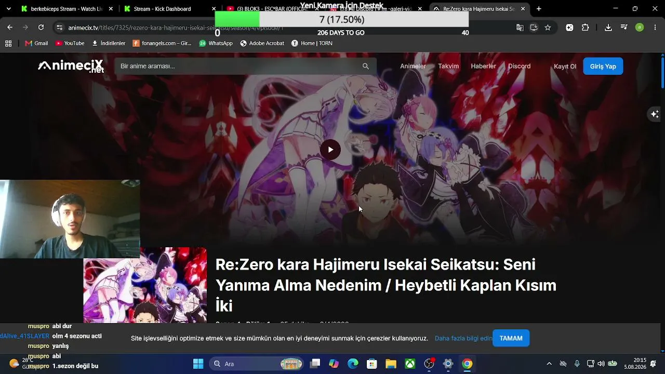Open Task View on the taskbar
Image resolution: width=665 pixels, height=374 pixels.
click(315, 364)
